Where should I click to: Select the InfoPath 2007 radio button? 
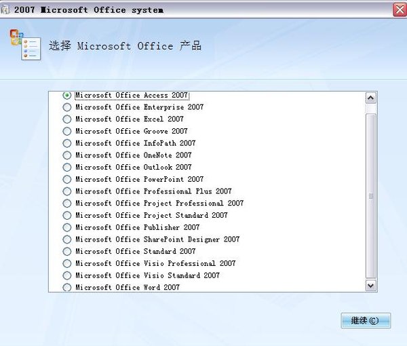coord(66,143)
